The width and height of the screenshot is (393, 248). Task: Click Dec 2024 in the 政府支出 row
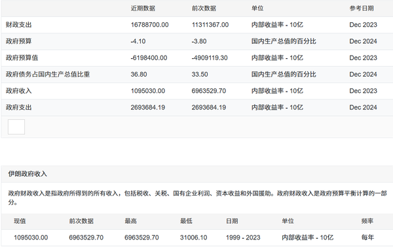(x=363, y=107)
